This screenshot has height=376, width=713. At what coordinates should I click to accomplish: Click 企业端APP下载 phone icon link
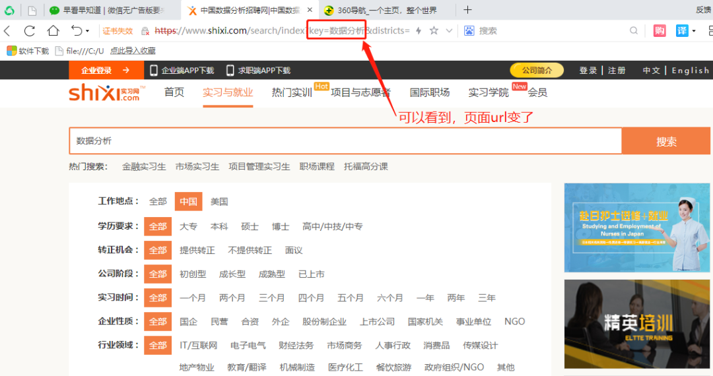click(x=182, y=71)
